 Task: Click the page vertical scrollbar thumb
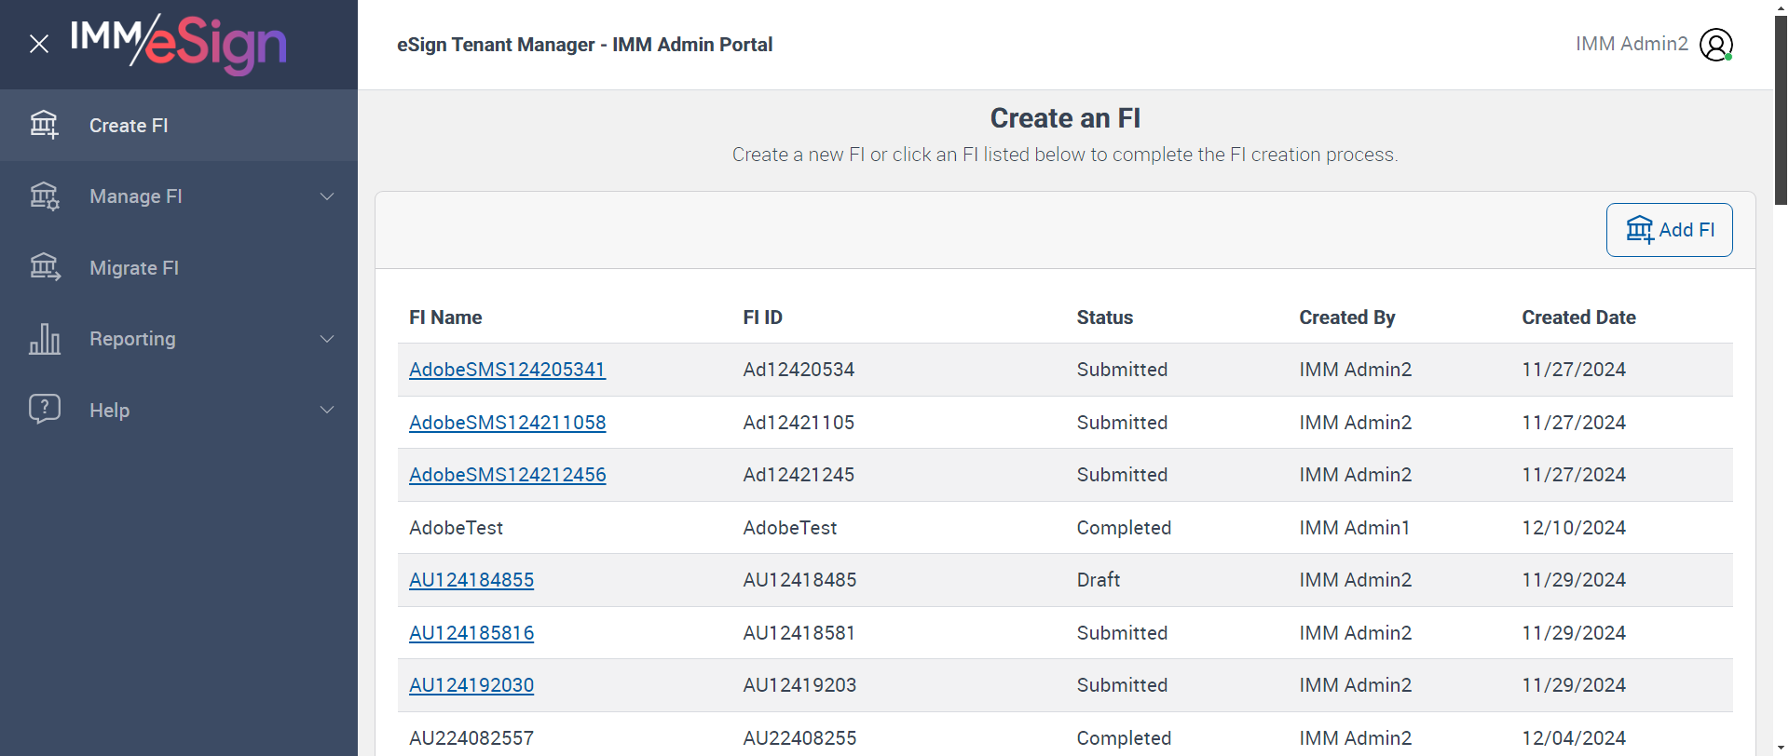point(1781,112)
